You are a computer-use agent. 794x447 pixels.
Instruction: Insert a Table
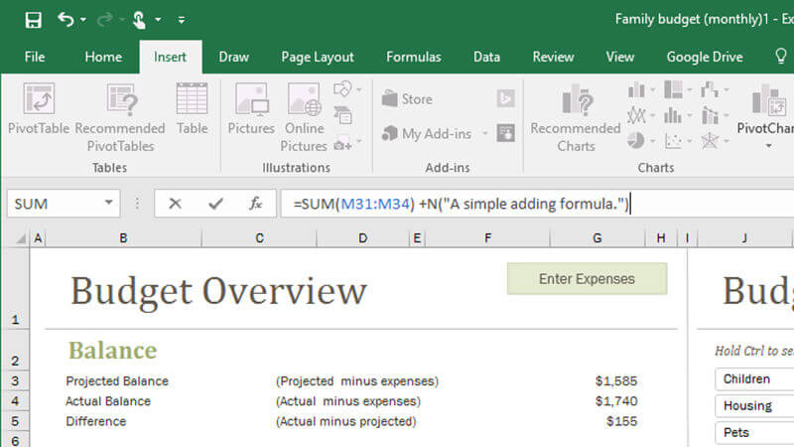click(192, 108)
